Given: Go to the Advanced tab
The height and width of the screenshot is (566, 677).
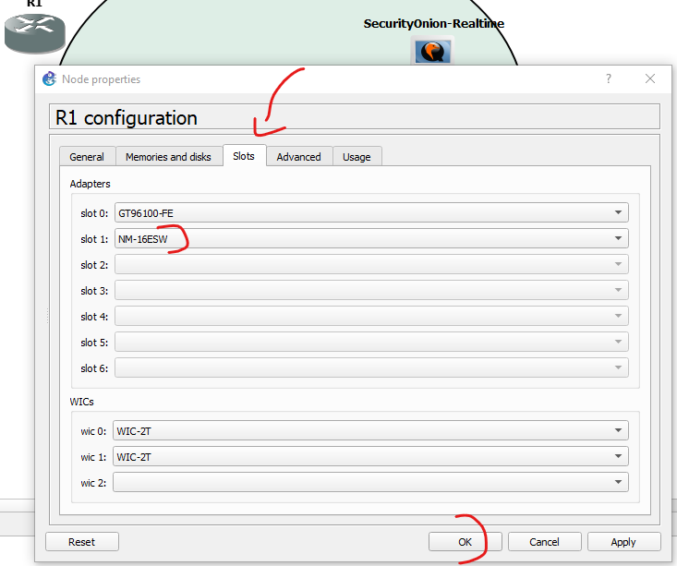Looking at the screenshot, I should [298, 157].
